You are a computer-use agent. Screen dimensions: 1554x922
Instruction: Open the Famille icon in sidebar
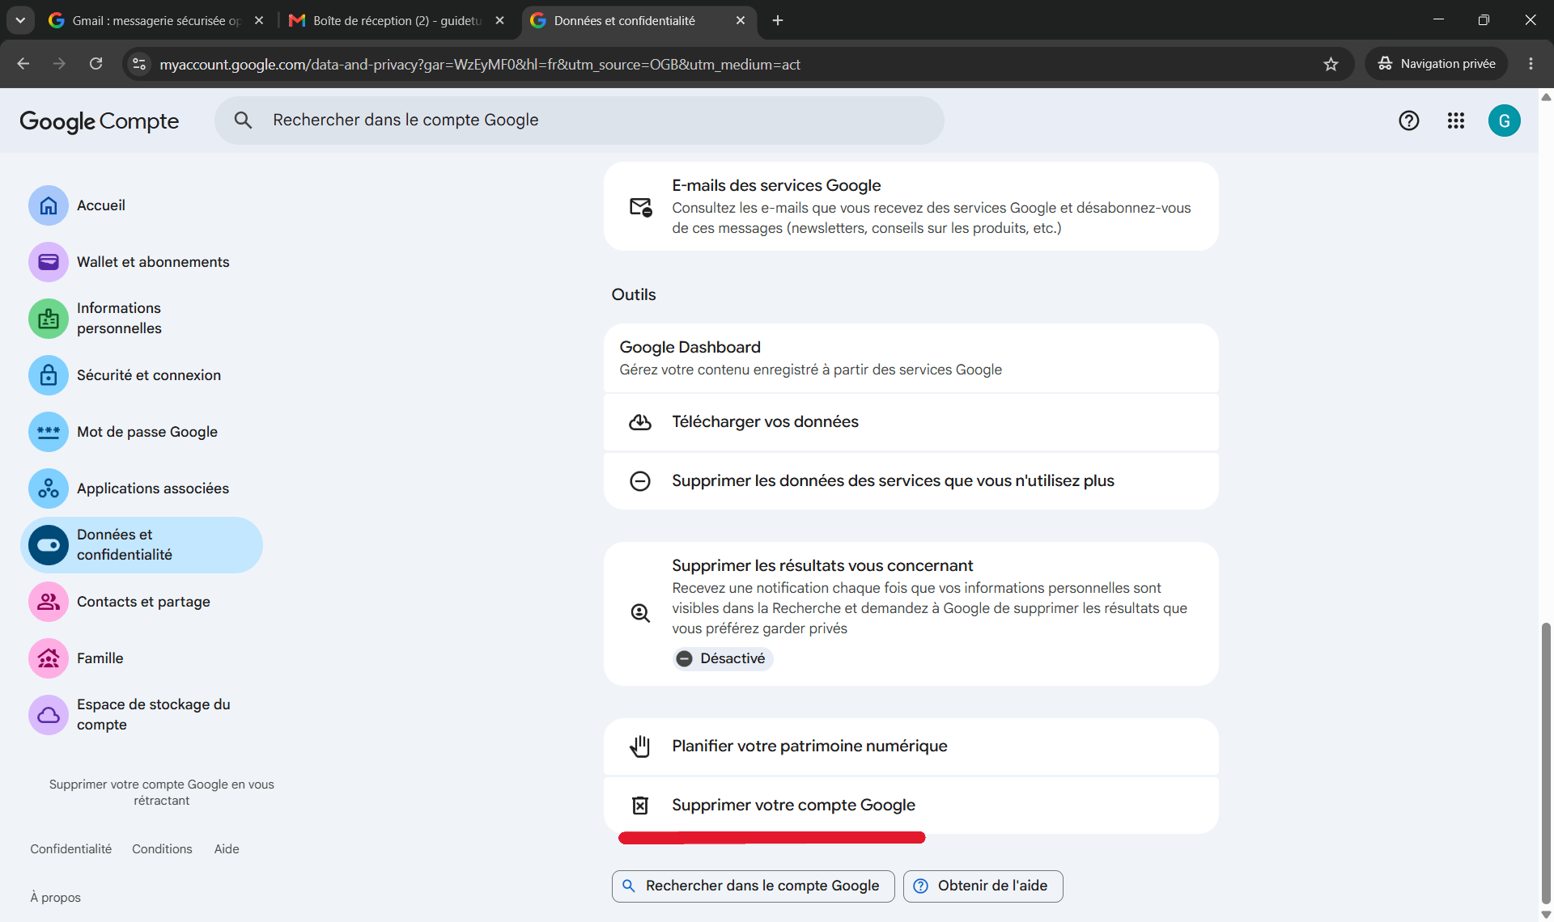pos(49,658)
